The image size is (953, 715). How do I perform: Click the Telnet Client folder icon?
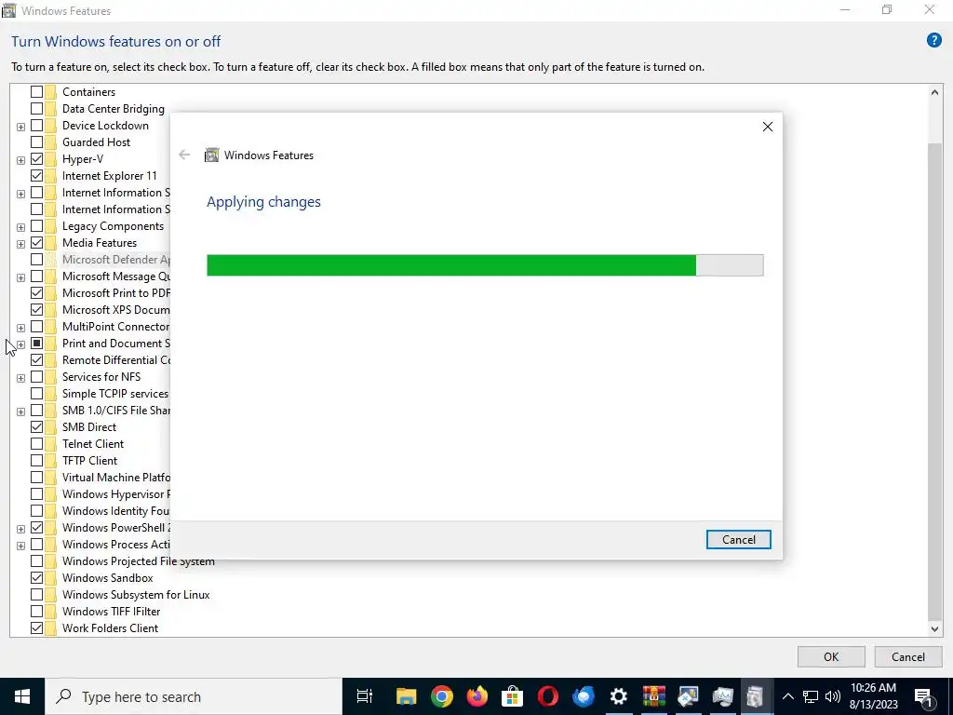(x=50, y=444)
